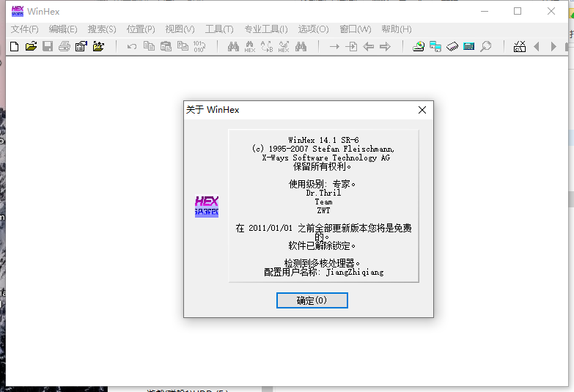The height and width of the screenshot is (392, 574).
Task: Click the Save floppy disk icon
Action: (48, 46)
